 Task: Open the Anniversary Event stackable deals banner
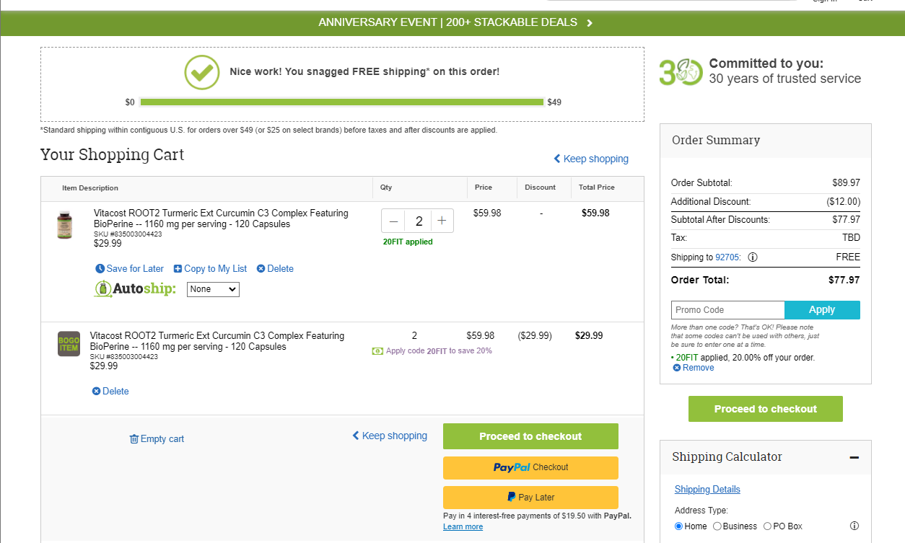click(455, 22)
